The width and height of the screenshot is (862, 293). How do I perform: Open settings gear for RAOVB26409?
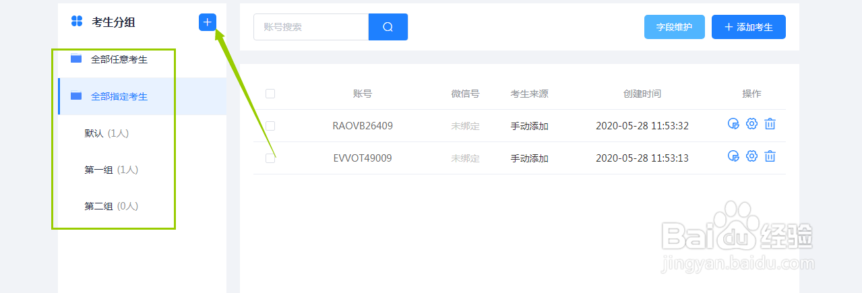752,124
